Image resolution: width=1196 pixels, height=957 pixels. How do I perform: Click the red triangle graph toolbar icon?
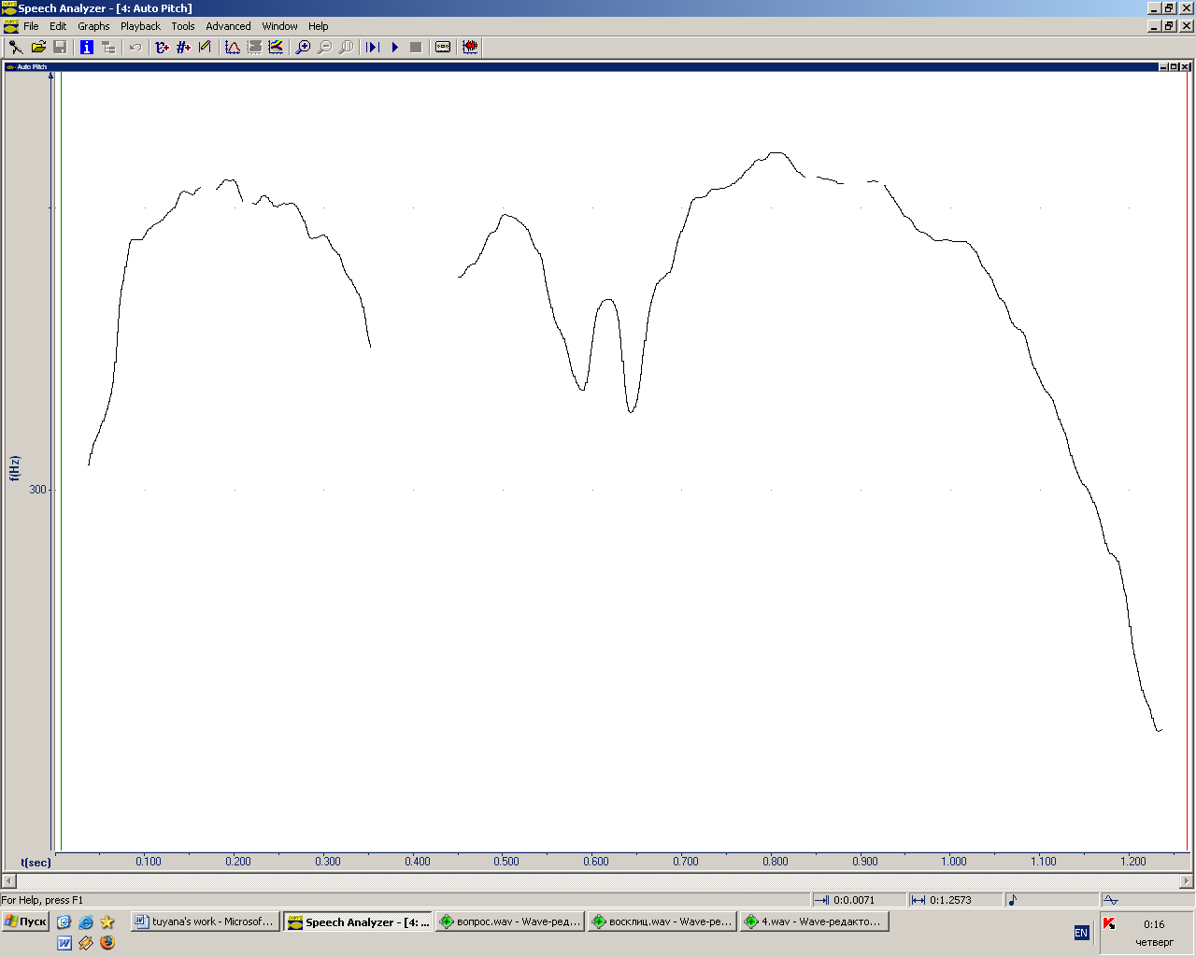(233, 47)
